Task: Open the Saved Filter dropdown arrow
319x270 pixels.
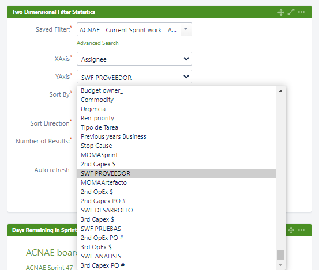Action: coord(186,29)
